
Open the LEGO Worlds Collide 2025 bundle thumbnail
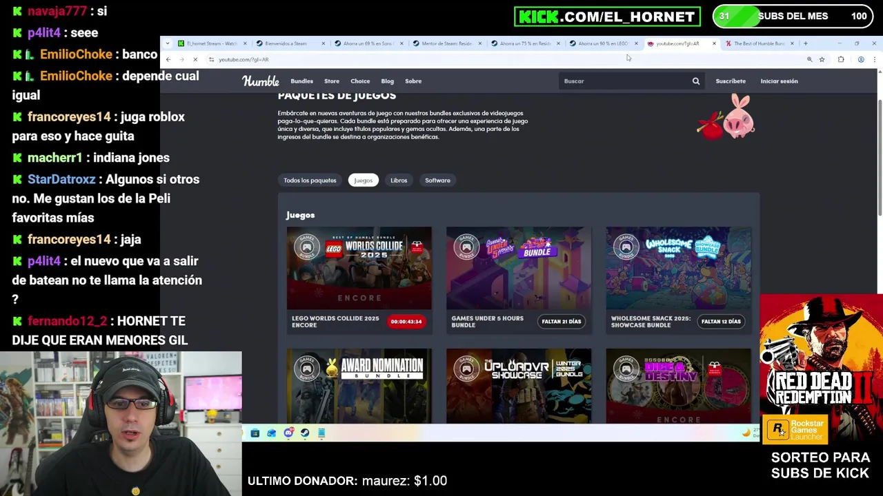[x=359, y=268]
